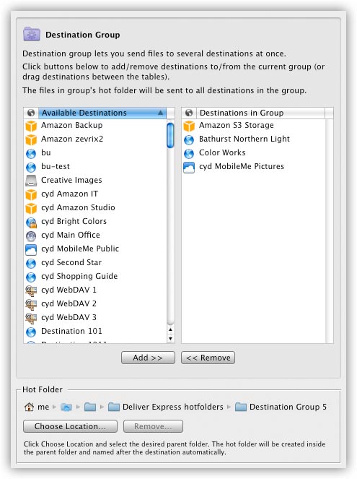This screenshot has height=479, width=357.
Task: Click the scroll down arrow of the available list
Action: point(170,338)
